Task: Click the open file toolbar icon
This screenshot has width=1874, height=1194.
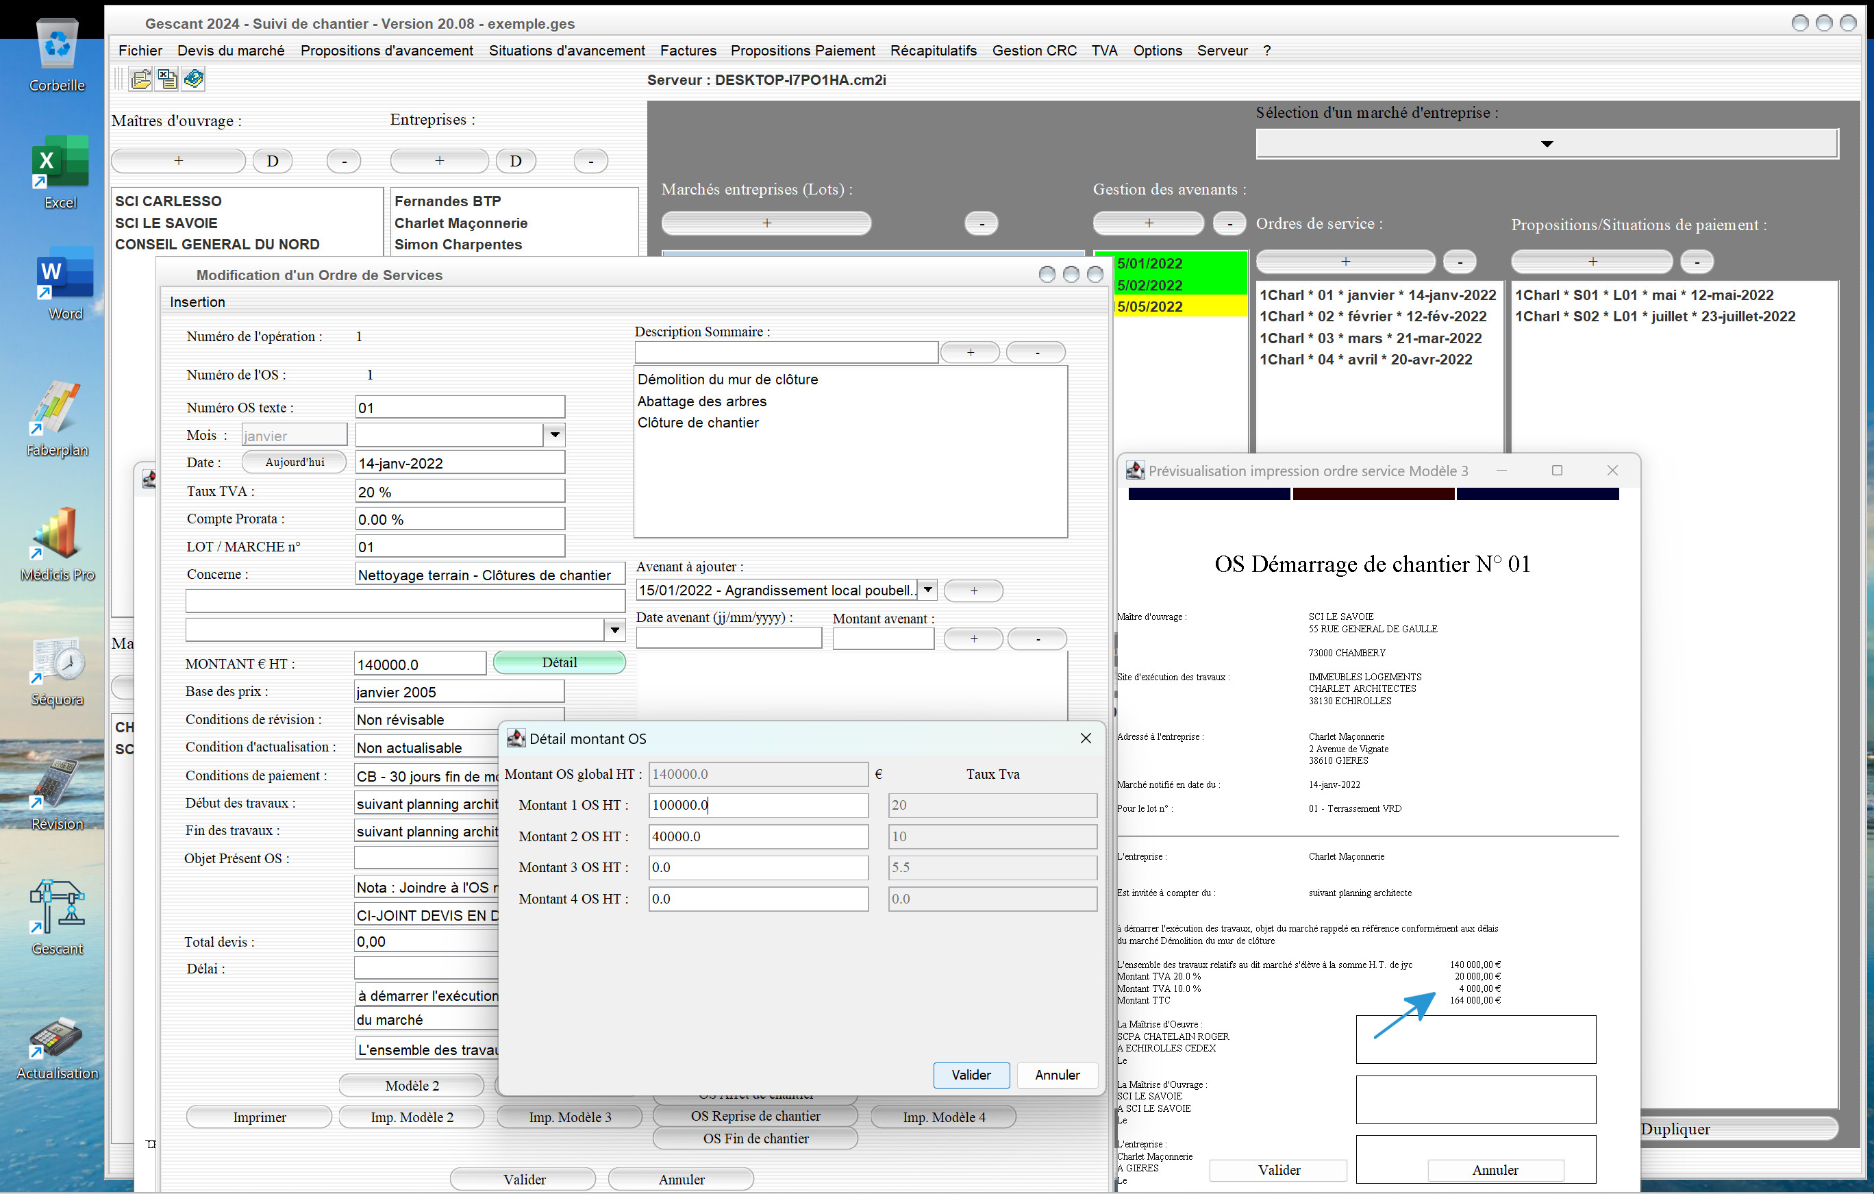Action: pos(141,79)
